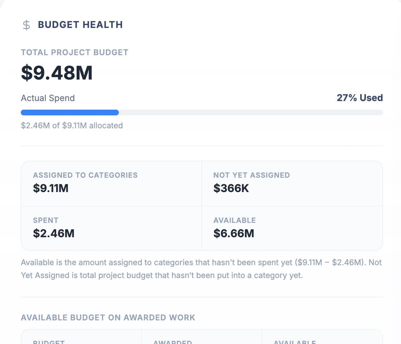The image size is (401, 344).
Task: Click the SPENT label
Action: [x=46, y=220]
